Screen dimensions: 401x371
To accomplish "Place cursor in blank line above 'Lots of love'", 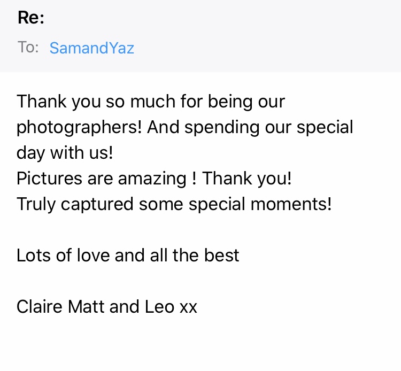I will (x=200, y=230).
